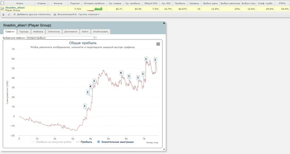Click the 'Визуализируйте' link

67,14
